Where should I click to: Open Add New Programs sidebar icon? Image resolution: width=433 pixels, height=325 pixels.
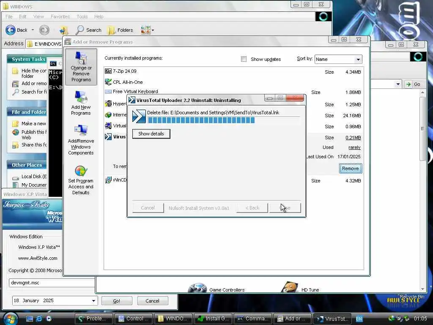[x=81, y=103]
